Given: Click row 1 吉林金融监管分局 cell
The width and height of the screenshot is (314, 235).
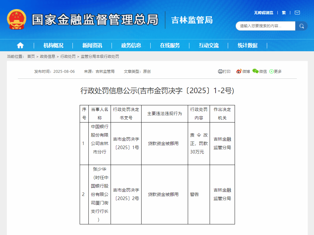Looking at the screenshot, I should point(222,143).
